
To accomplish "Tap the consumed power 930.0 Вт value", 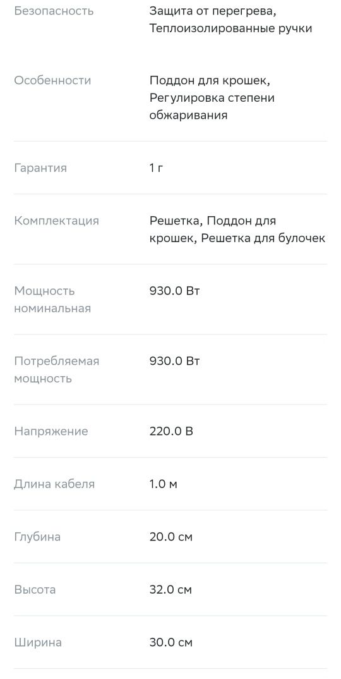I will tap(175, 361).
